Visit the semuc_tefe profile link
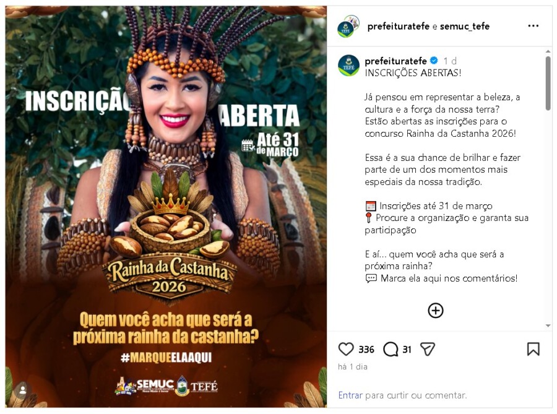The width and height of the screenshot is (557, 414). pos(465,26)
